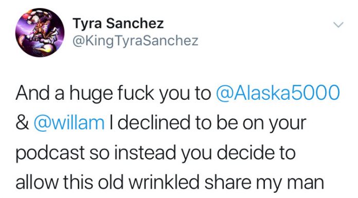Viewport: 358px width, 198px height.
Task: Click the ampersand before @willam
Action: pyautogui.click(x=22, y=123)
